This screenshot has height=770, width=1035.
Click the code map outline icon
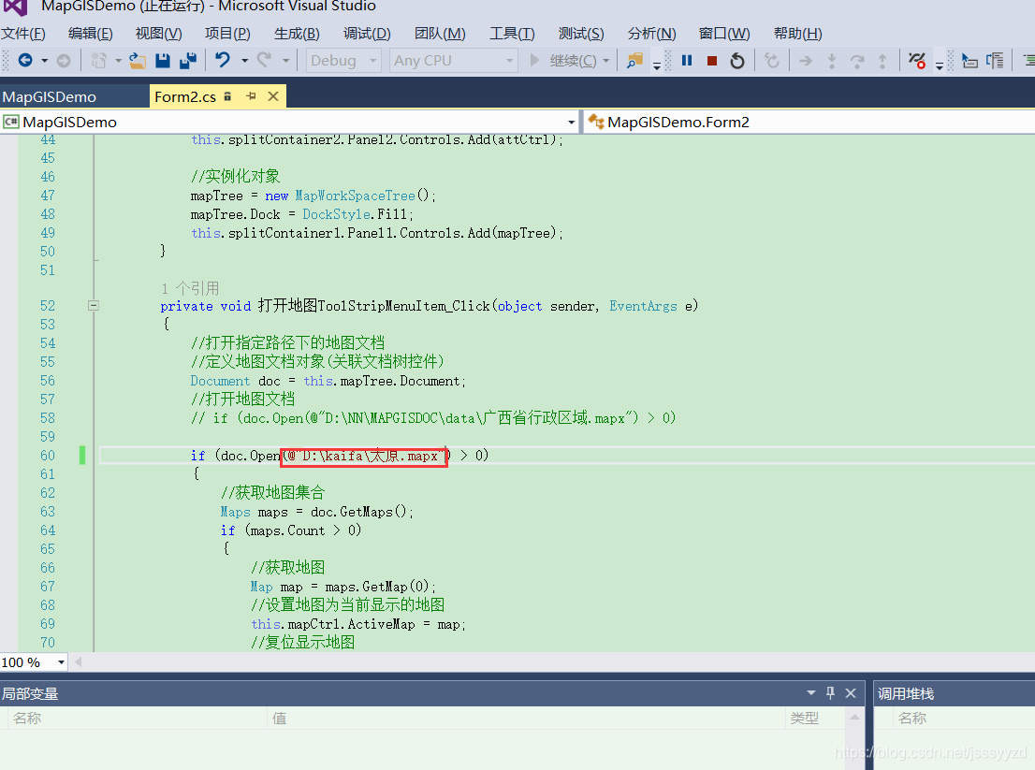(995, 61)
